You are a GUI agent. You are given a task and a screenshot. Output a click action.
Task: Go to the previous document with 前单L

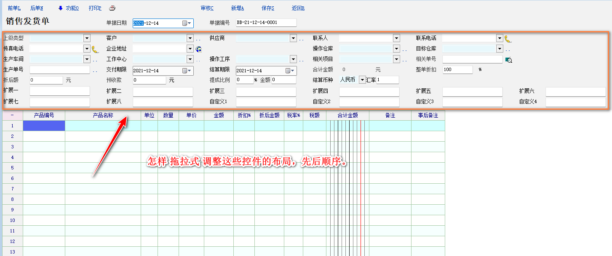(14, 8)
